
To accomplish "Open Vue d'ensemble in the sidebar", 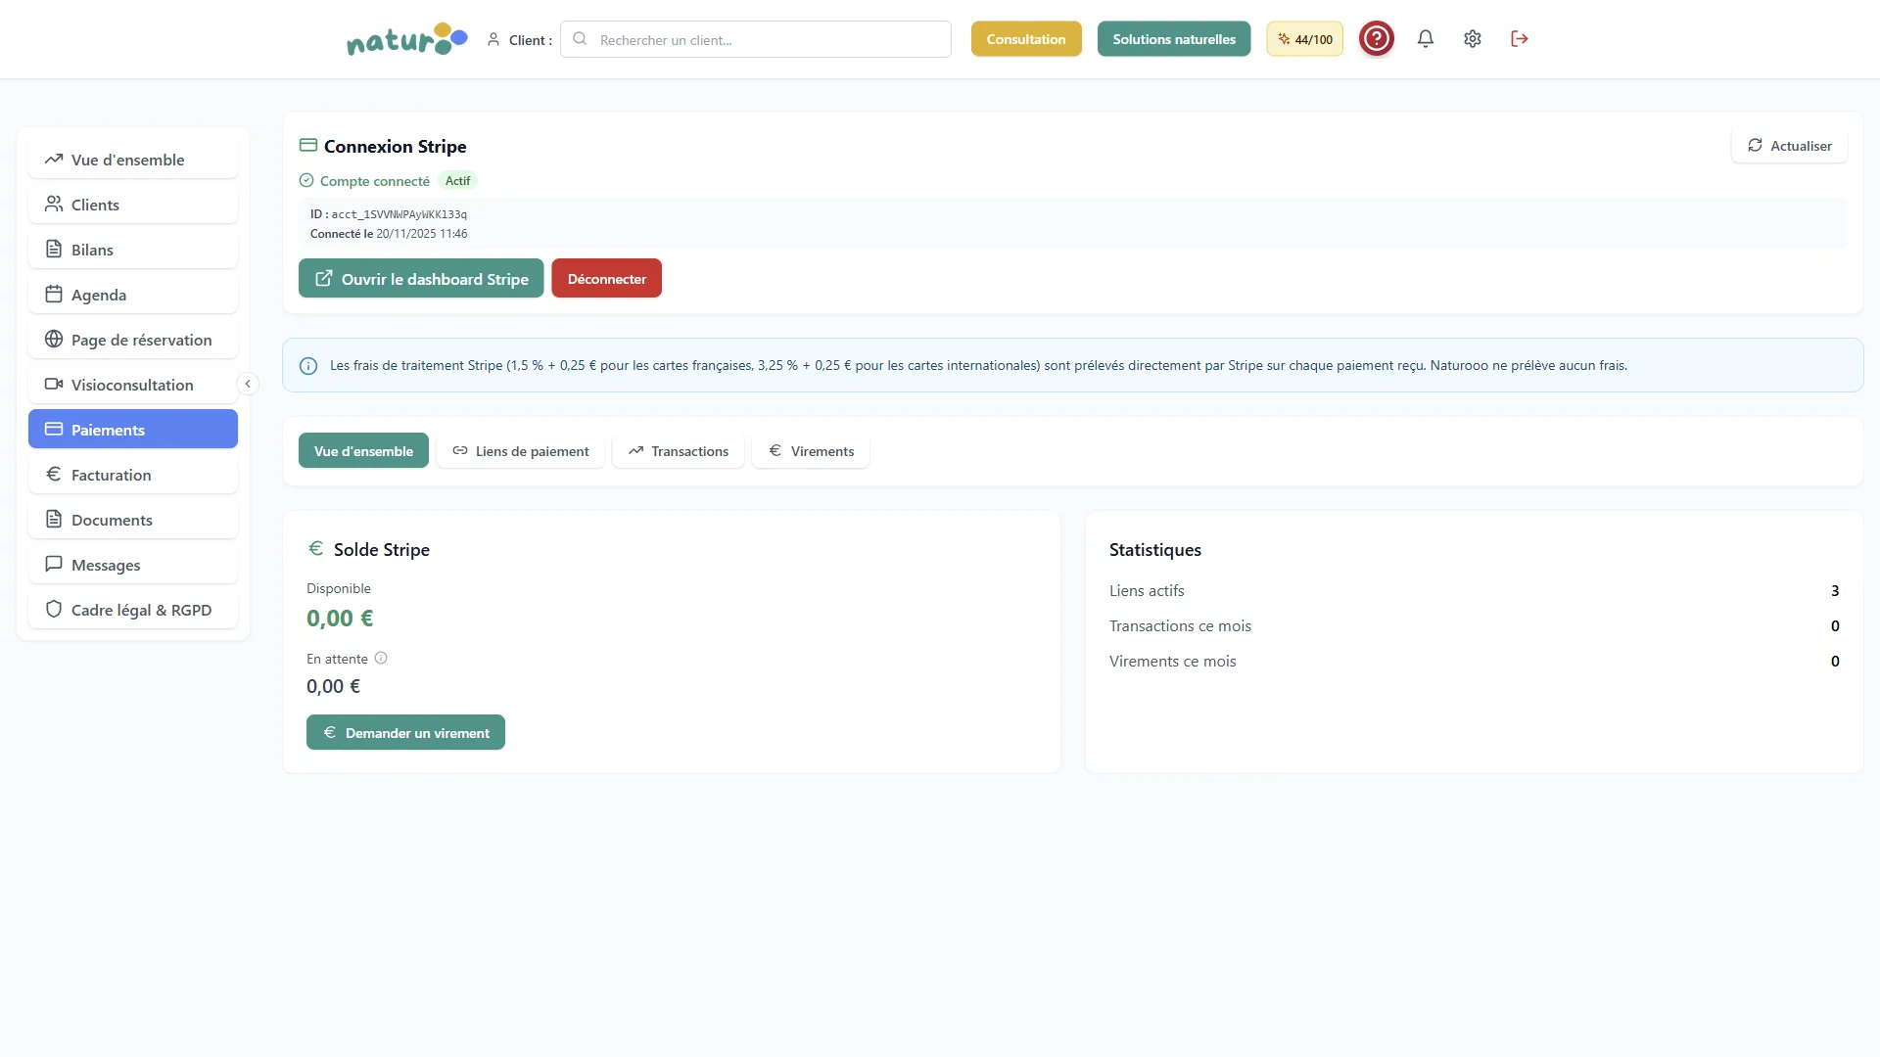I will tap(133, 160).
